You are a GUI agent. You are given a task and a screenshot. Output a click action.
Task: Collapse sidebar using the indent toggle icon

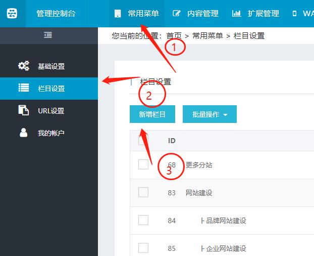click(x=48, y=35)
